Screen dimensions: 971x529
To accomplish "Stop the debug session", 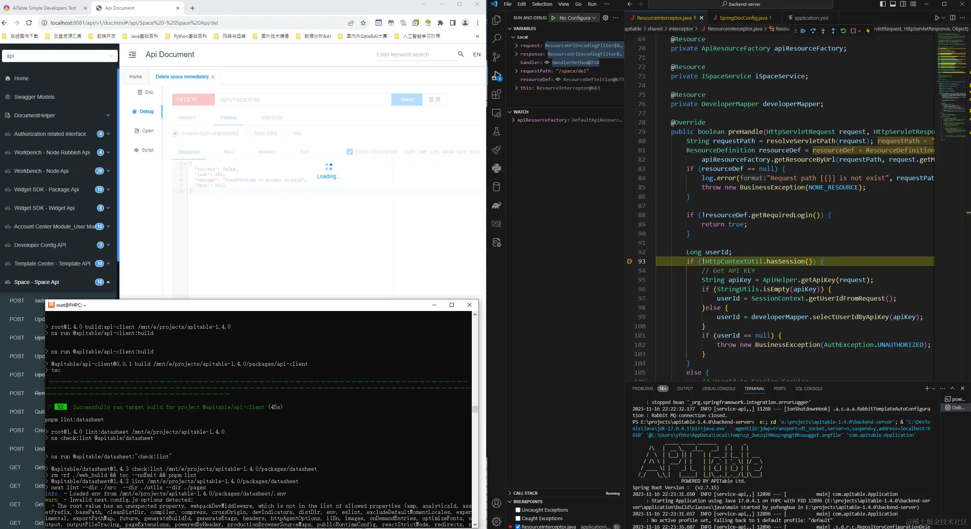I will (x=853, y=31).
